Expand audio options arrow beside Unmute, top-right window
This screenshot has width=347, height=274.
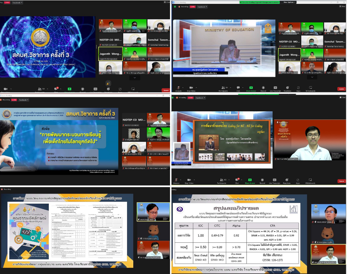click(183, 88)
